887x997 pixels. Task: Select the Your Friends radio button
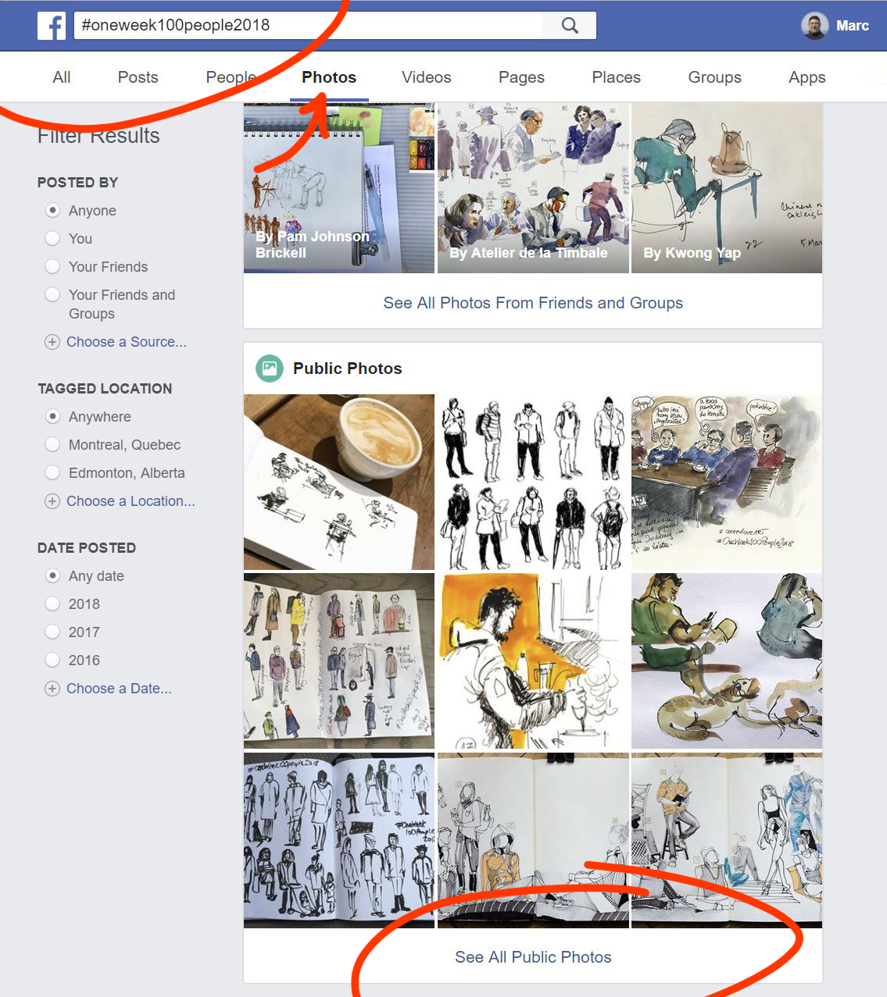(52, 267)
